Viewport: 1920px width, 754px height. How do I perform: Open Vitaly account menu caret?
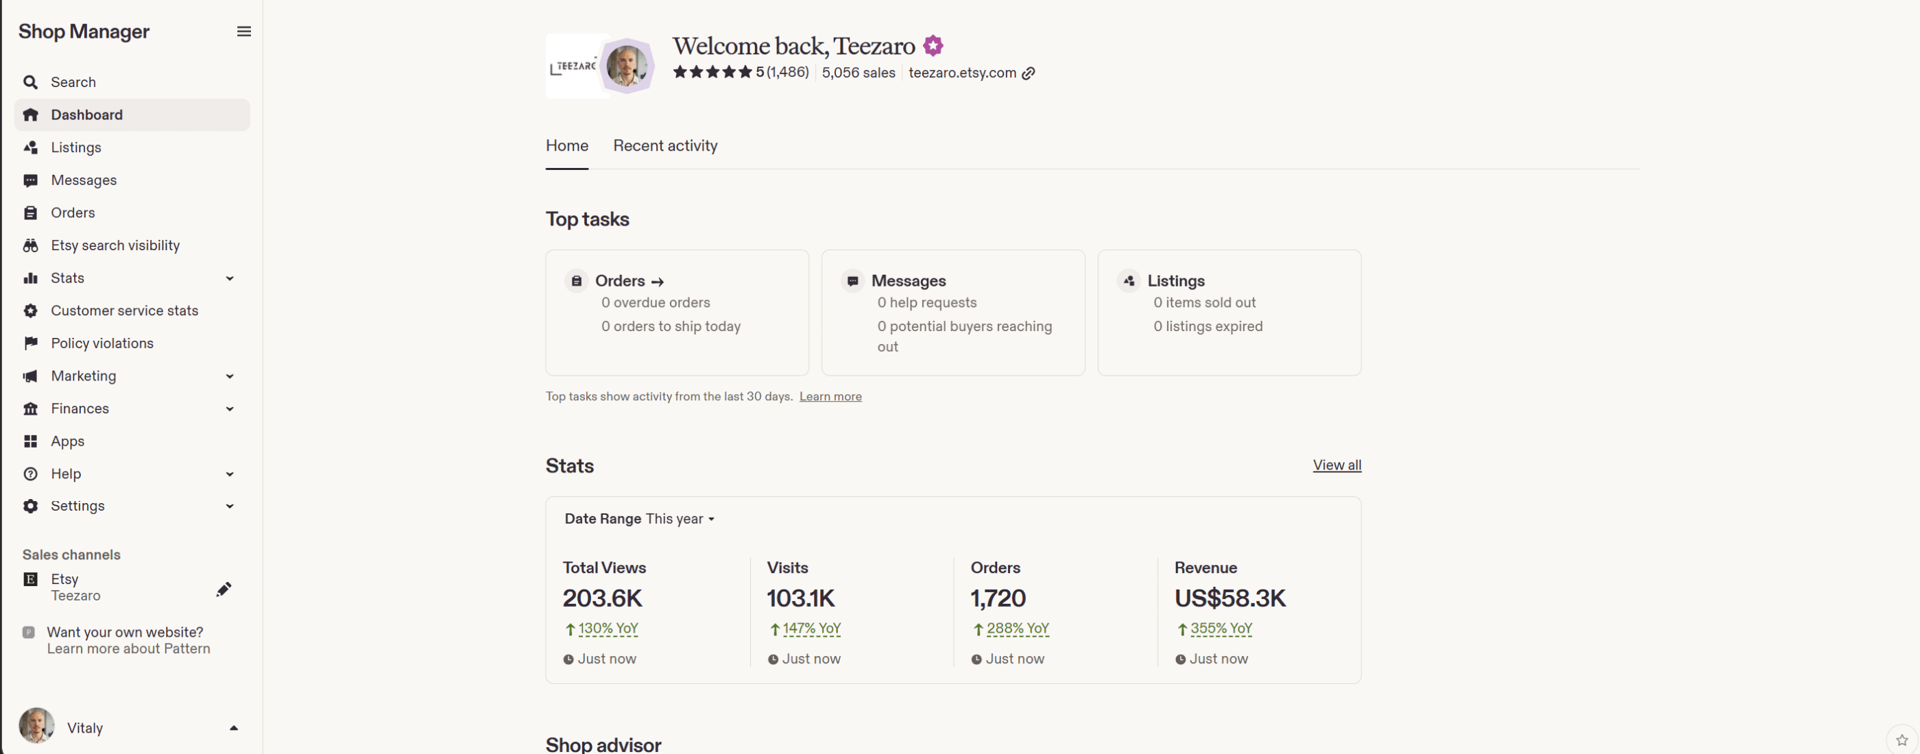[233, 728]
